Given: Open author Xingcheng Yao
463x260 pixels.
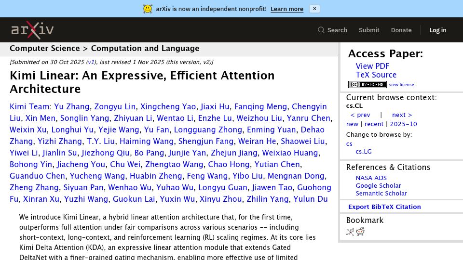Looking at the screenshot, I should (168, 106).
